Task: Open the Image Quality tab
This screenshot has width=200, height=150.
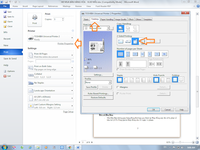Action: [121, 19]
